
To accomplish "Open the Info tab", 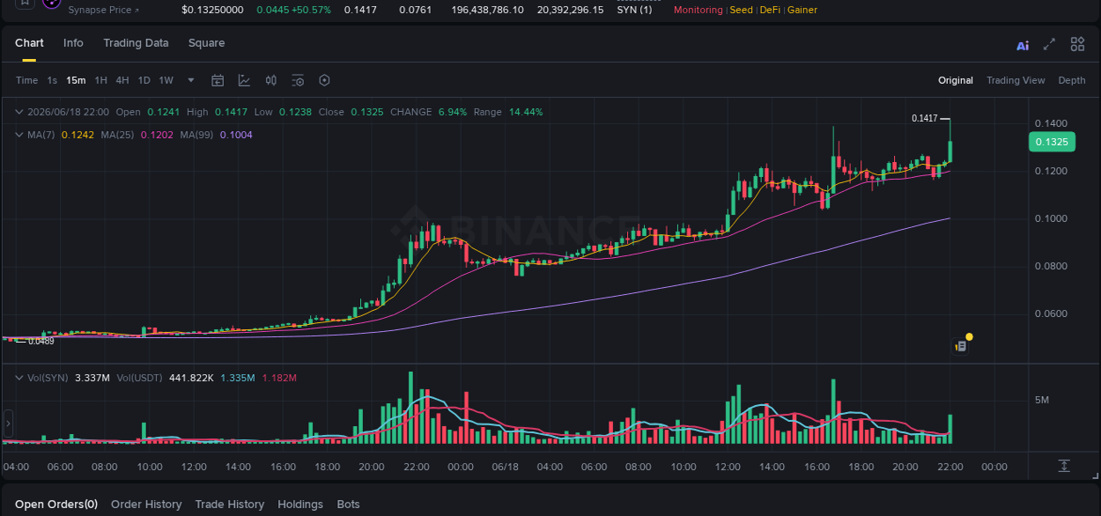I will pyautogui.click(x=73, y=43).
